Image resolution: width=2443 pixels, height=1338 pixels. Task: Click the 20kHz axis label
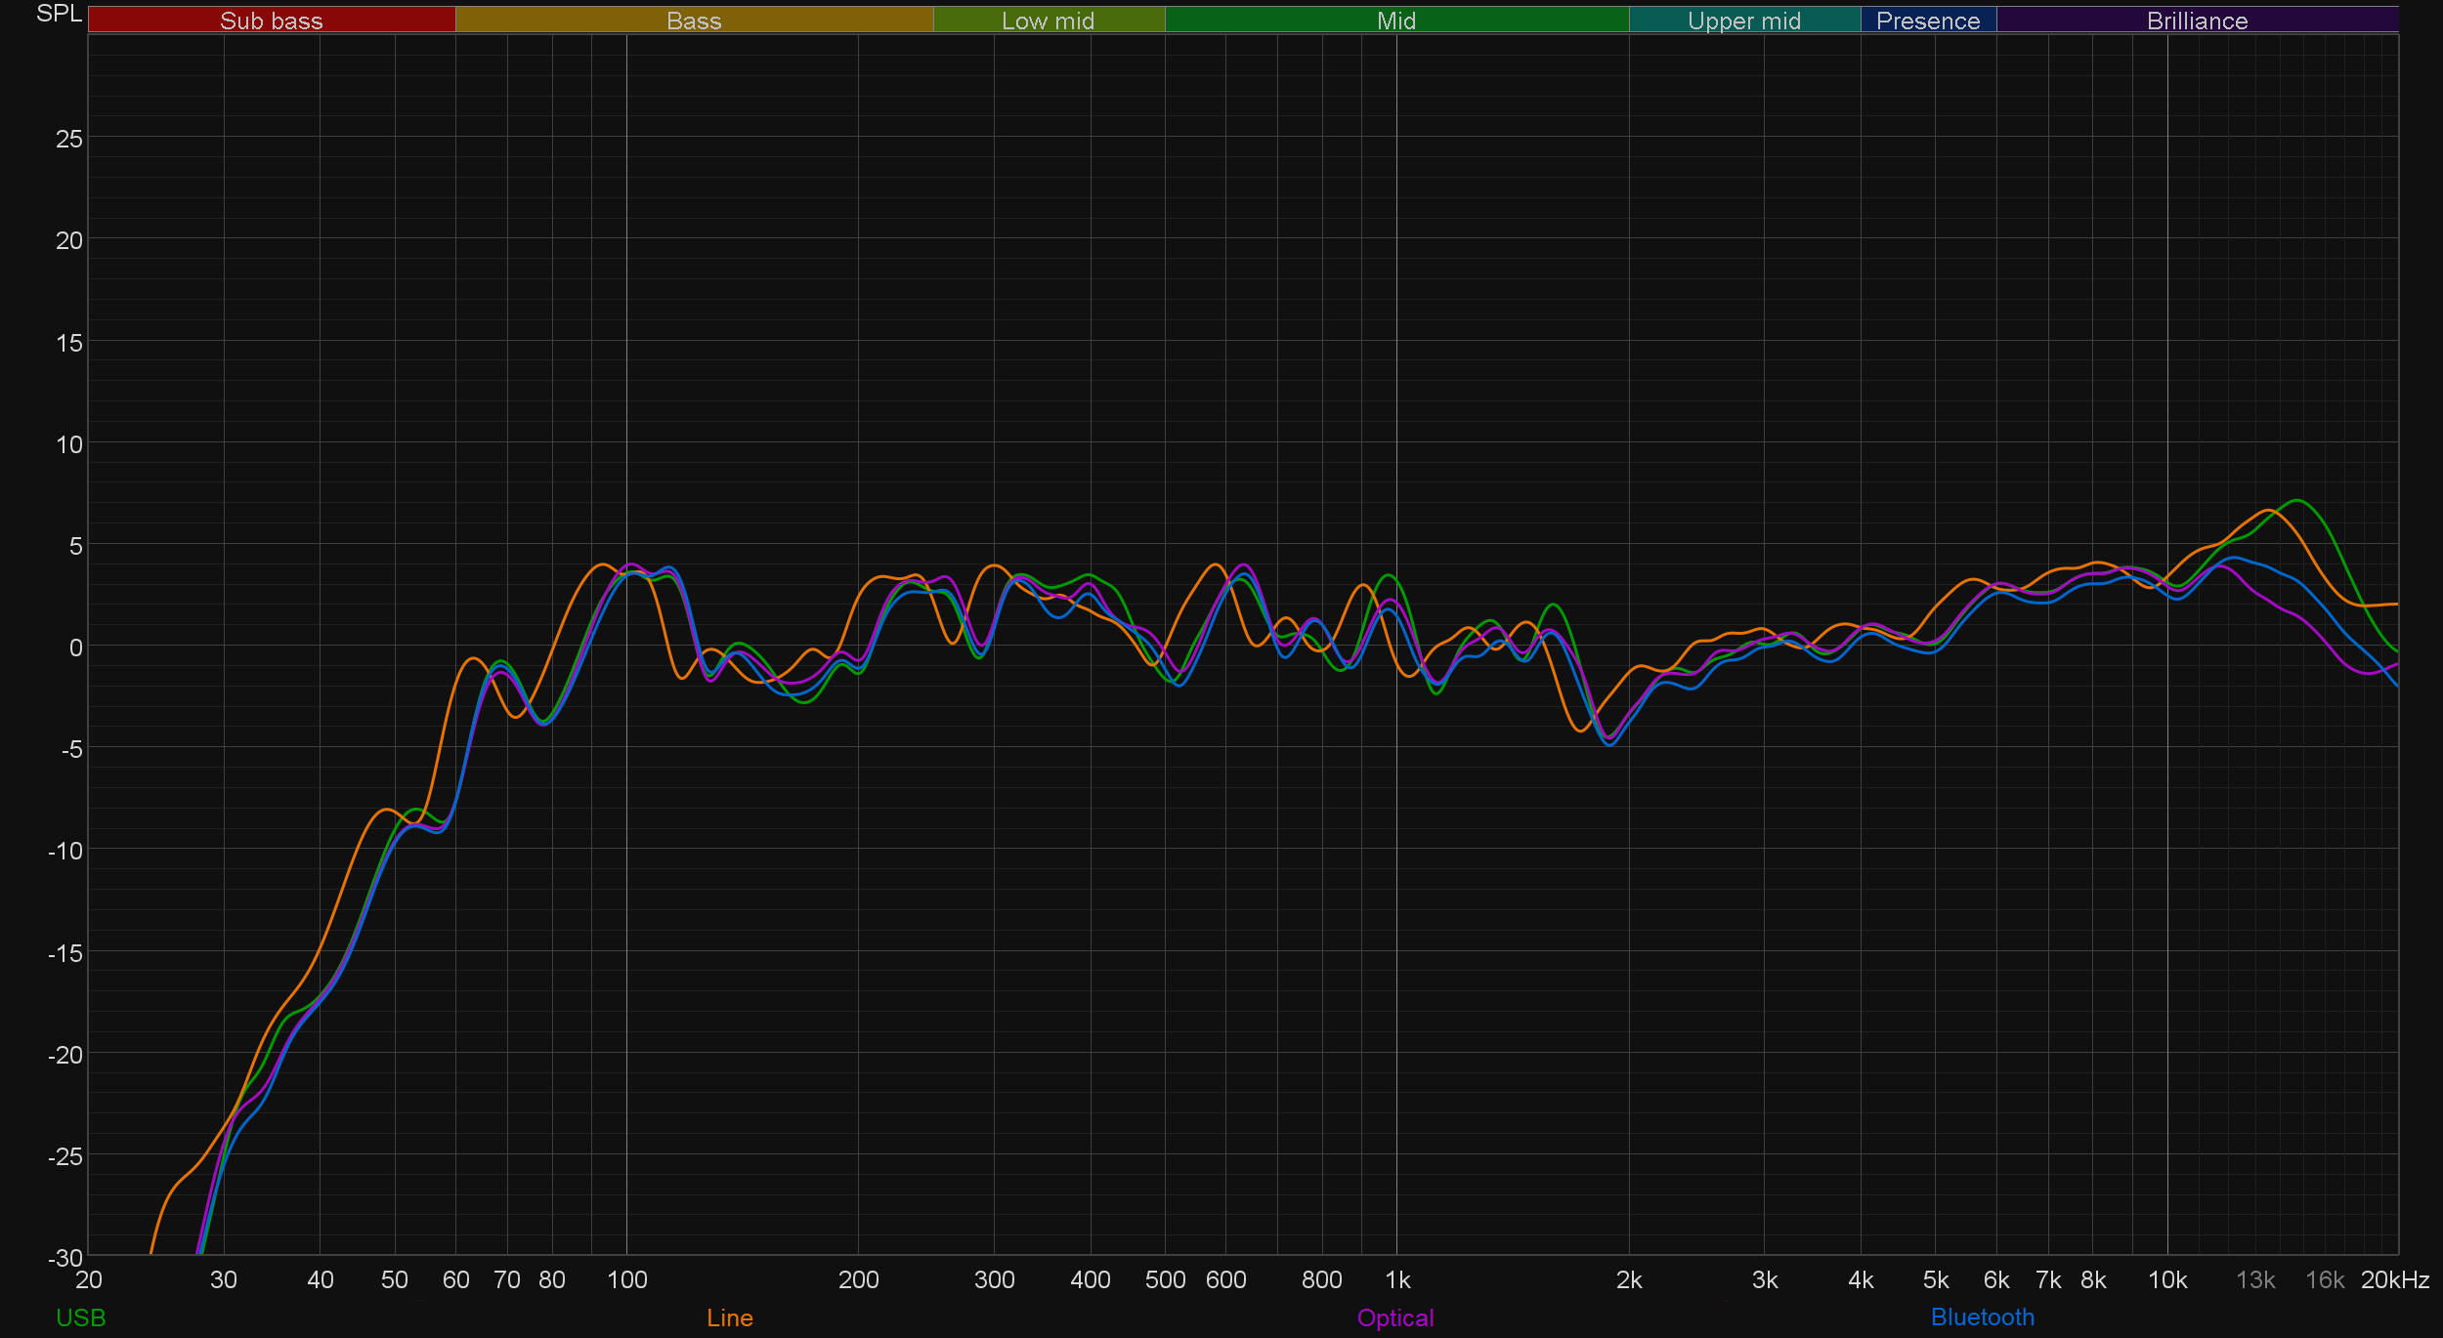pos(2394,1279)
